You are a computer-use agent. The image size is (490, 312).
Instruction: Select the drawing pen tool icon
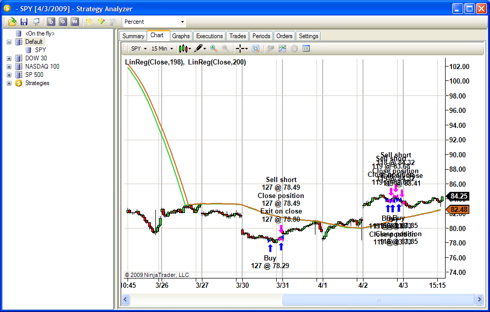pyautogui.click(x=198, y=48)
